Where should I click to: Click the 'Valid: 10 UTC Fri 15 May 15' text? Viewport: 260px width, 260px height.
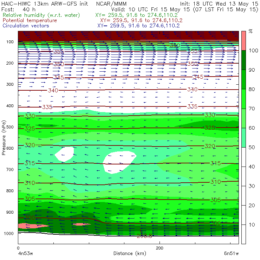coord(150,9)
